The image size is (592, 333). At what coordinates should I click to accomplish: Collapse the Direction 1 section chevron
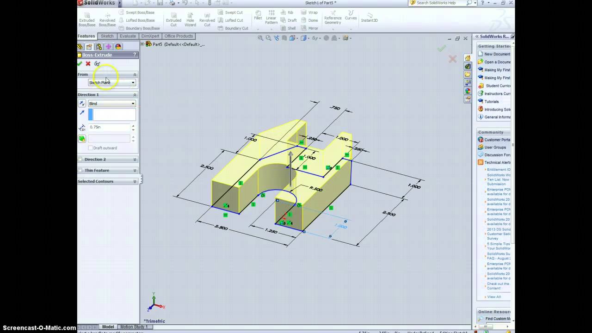(135, 95)
